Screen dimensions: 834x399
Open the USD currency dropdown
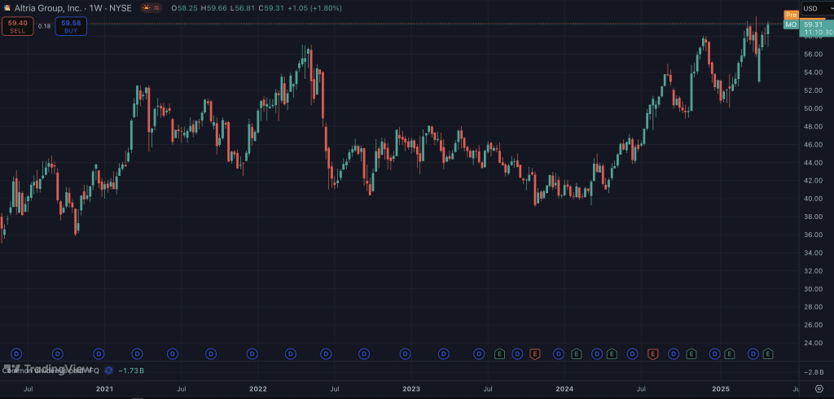pos(818,8)
